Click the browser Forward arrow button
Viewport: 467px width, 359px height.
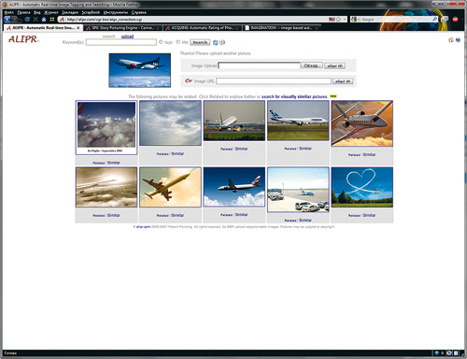14,20
